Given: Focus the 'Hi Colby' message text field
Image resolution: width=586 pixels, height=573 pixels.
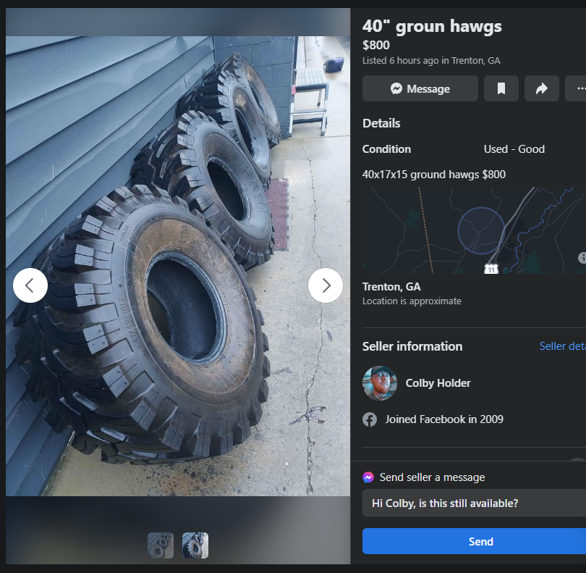Looking at the screenshot, I should pyautogui.click(x=474, y=503).
